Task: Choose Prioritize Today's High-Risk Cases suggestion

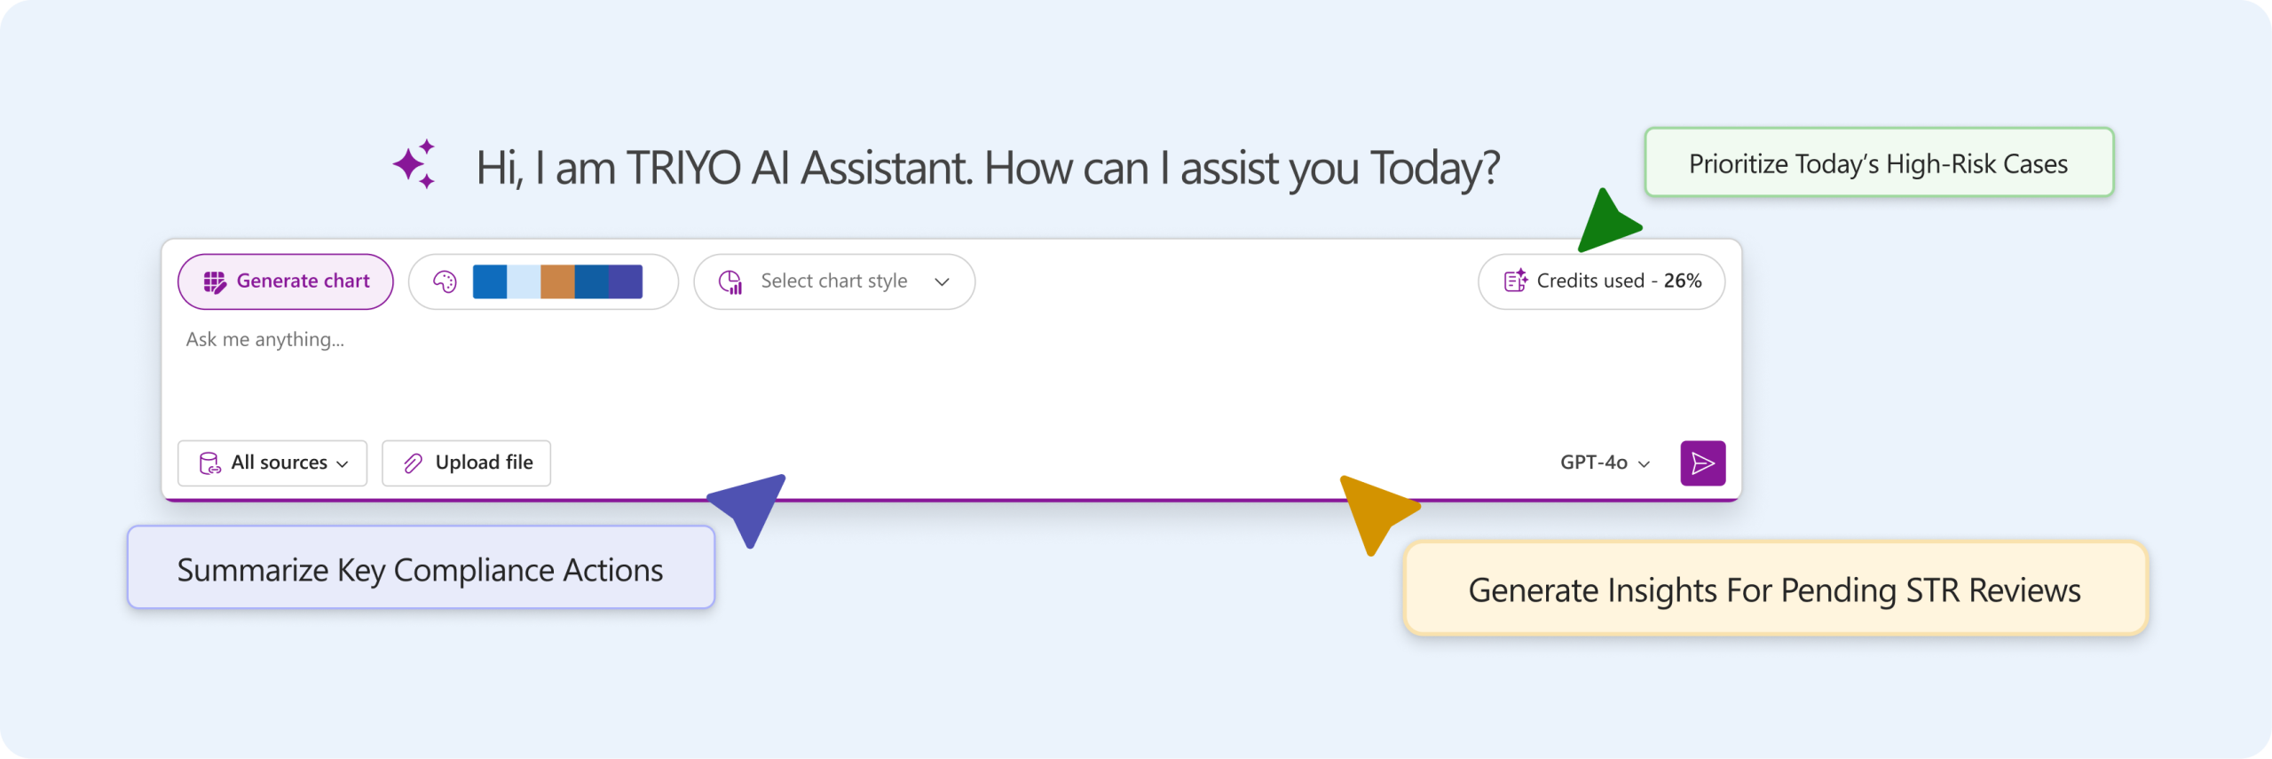Action: (1878, 163)
